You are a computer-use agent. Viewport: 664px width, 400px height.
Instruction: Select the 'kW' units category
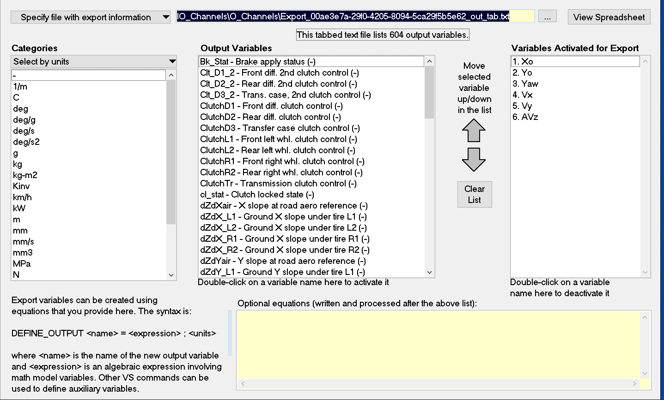click(x=89, y=208)
